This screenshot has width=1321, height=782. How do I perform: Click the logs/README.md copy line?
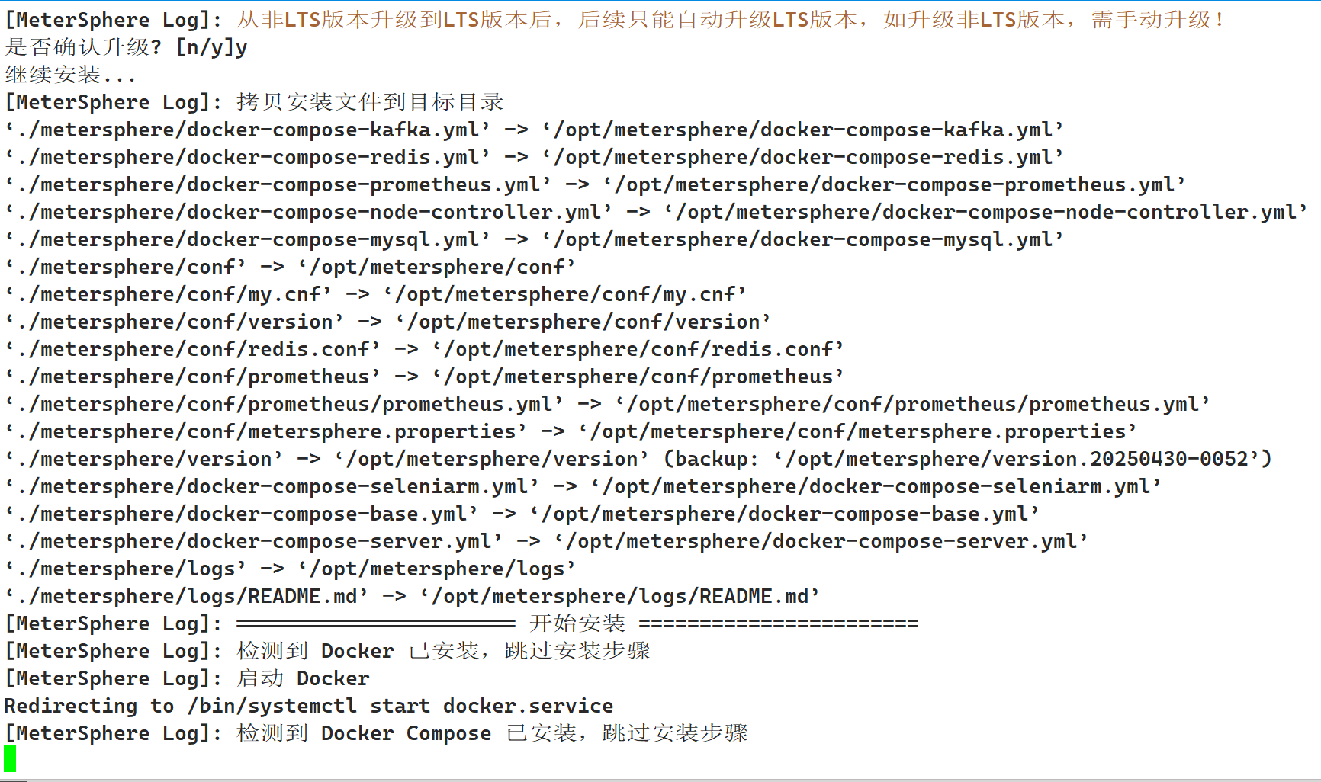[x=412, y=596]
